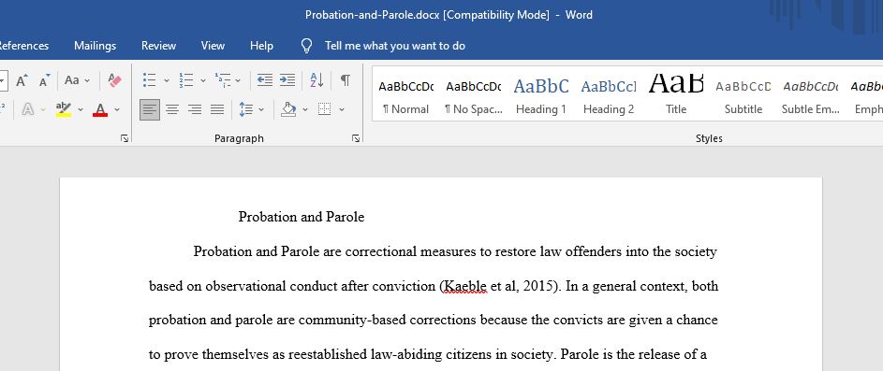Apply red font color
The height and width of the screenshot is (371, 883).
tap(100, 109)
